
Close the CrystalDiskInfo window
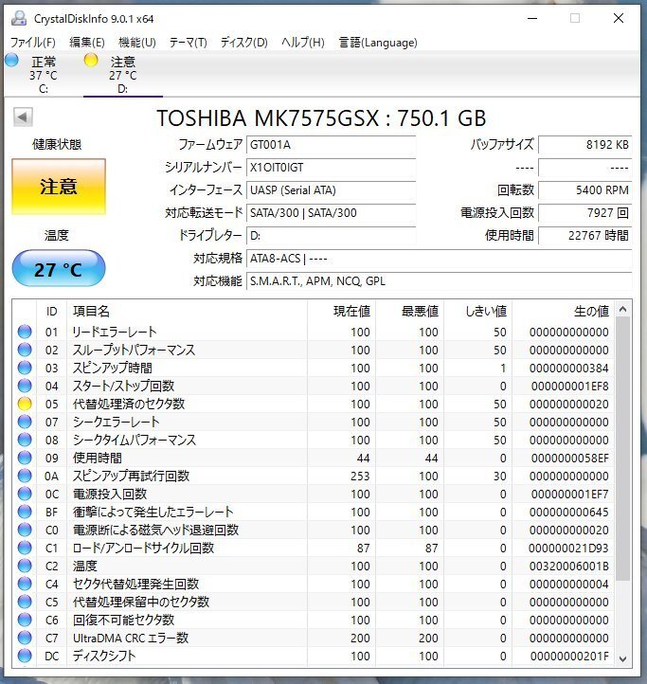coord(619,18)
